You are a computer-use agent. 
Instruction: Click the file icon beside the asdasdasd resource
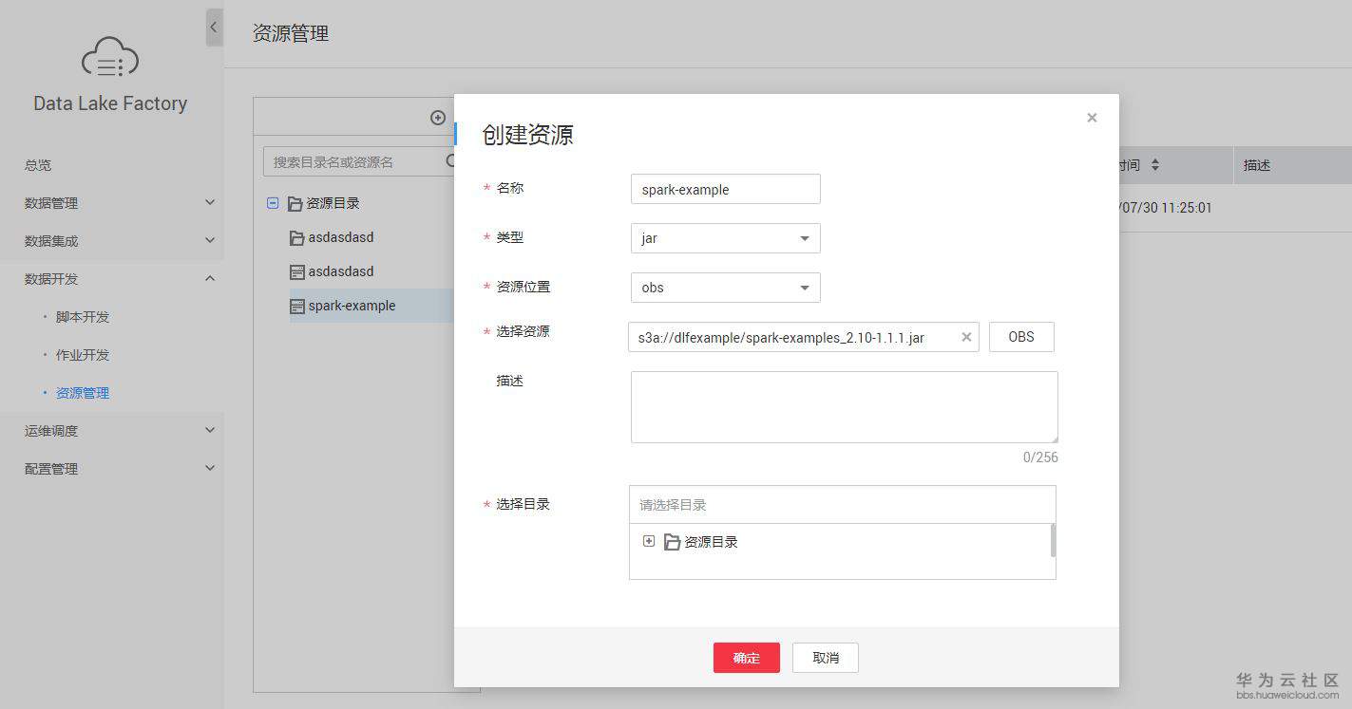[297, 271]
